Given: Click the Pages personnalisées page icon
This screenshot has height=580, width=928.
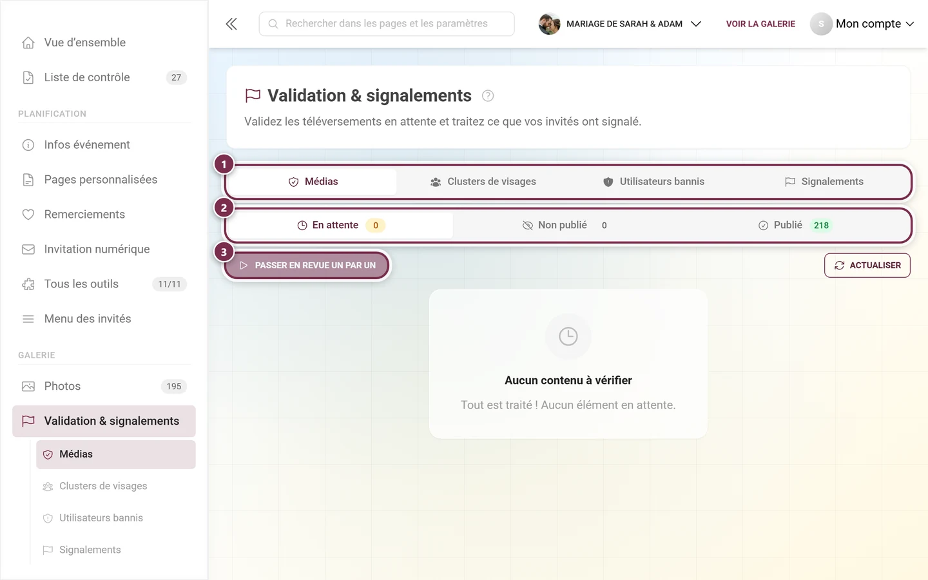Looking at the screenshot, I should click(28, 180).
